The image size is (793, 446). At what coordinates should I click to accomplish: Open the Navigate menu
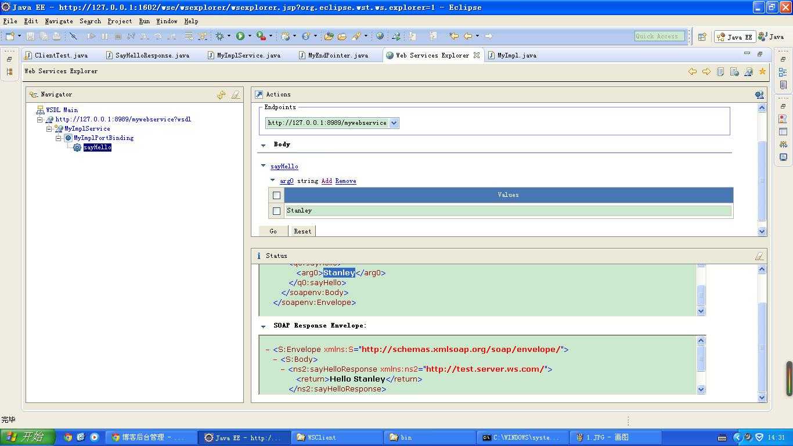[59, 21]
